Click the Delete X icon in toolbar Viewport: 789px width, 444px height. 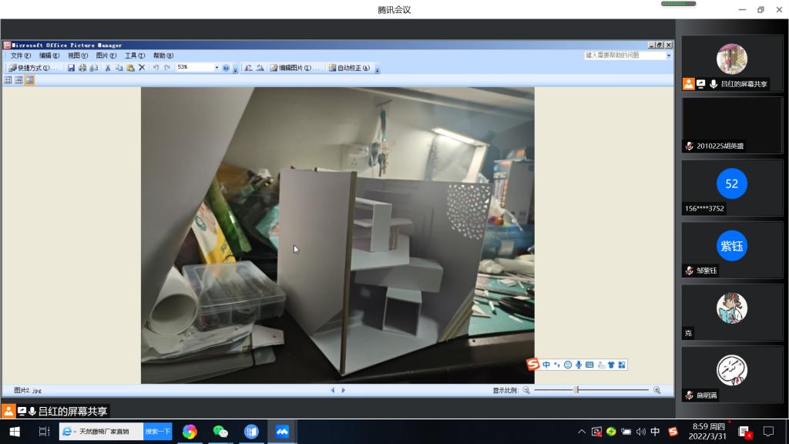(x=142, y=68)
